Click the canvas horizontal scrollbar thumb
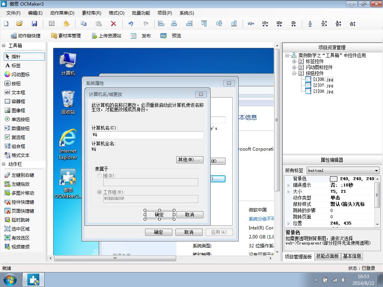Viewport: 383px width, 287px height. [x=115, y=258]
